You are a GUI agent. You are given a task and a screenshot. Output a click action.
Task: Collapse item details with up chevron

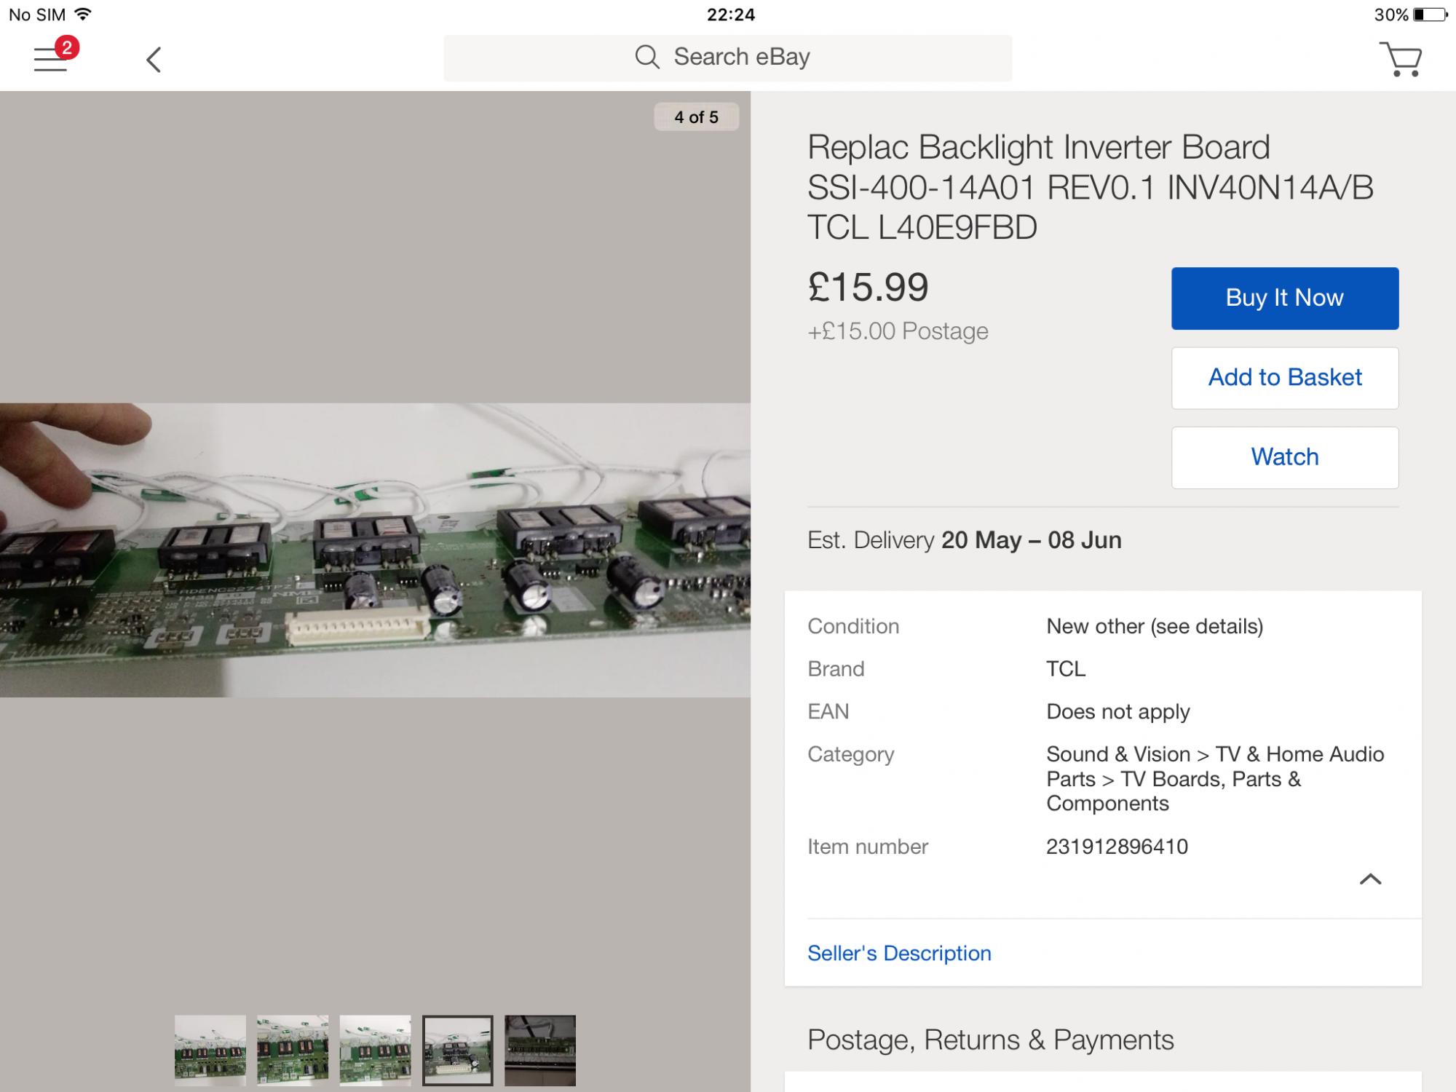tap(1370, 879)
